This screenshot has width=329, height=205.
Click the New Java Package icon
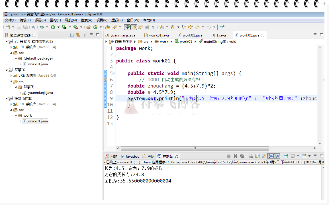pos(88,27)
